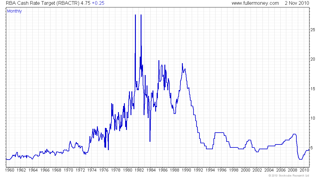
Task: Click the 'Monthly' label in chart corner
Action: point(14,11)
